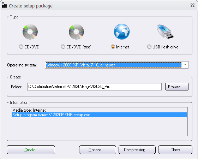198x159 pixels.
Task: Open the Options... dialog
Action: (x=97, y=150)
